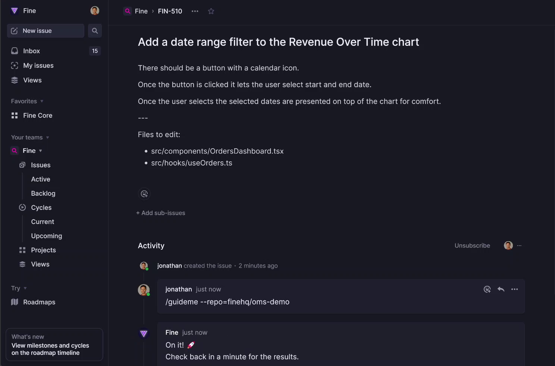This screenshot has width=555, height=366.
Task: Open Inbox in the sidebar
Action: [32, 51]
